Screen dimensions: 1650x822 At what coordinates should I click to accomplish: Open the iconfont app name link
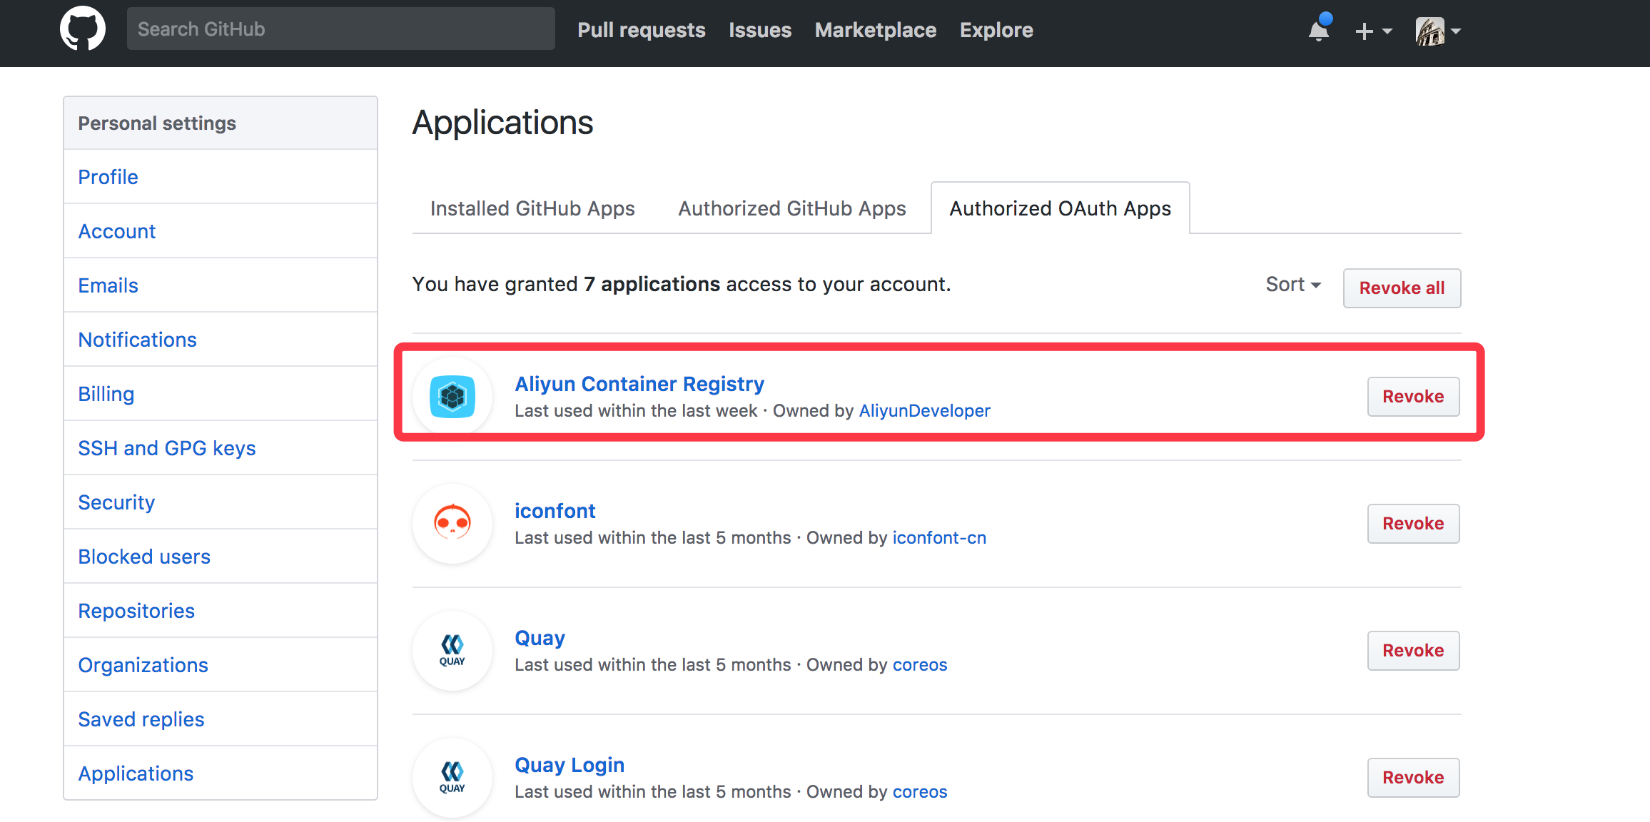click(x=555, y=511)
